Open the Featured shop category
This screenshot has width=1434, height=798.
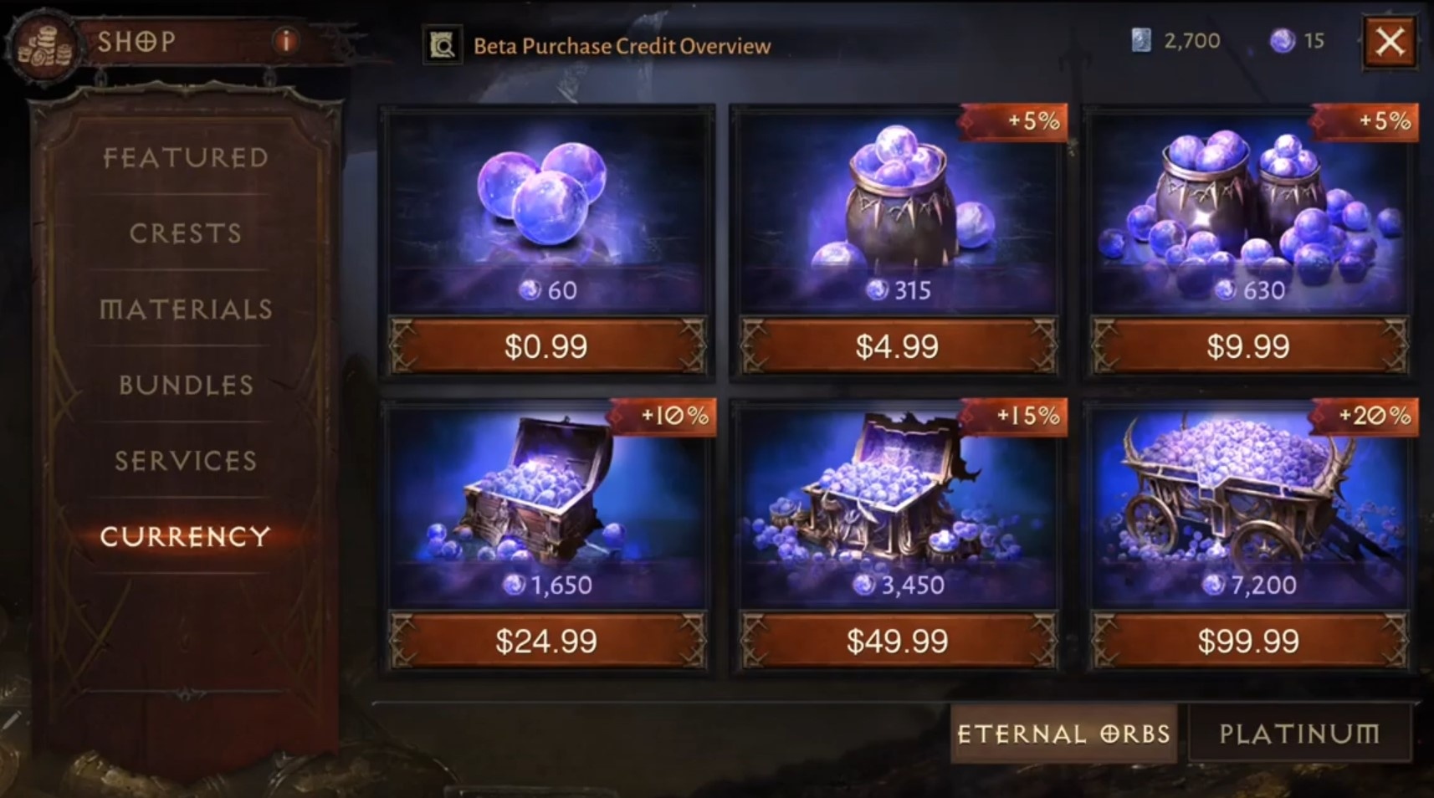click(186, 157)
